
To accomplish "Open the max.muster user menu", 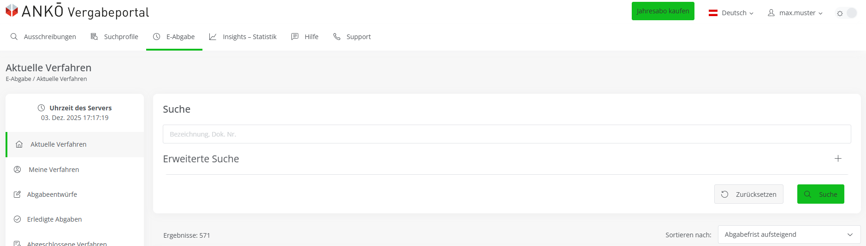I will tap(795, 13).
